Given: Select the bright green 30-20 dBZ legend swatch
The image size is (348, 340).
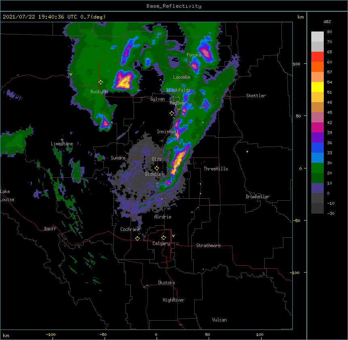Looking at the screenshot, I should point(317,168).
